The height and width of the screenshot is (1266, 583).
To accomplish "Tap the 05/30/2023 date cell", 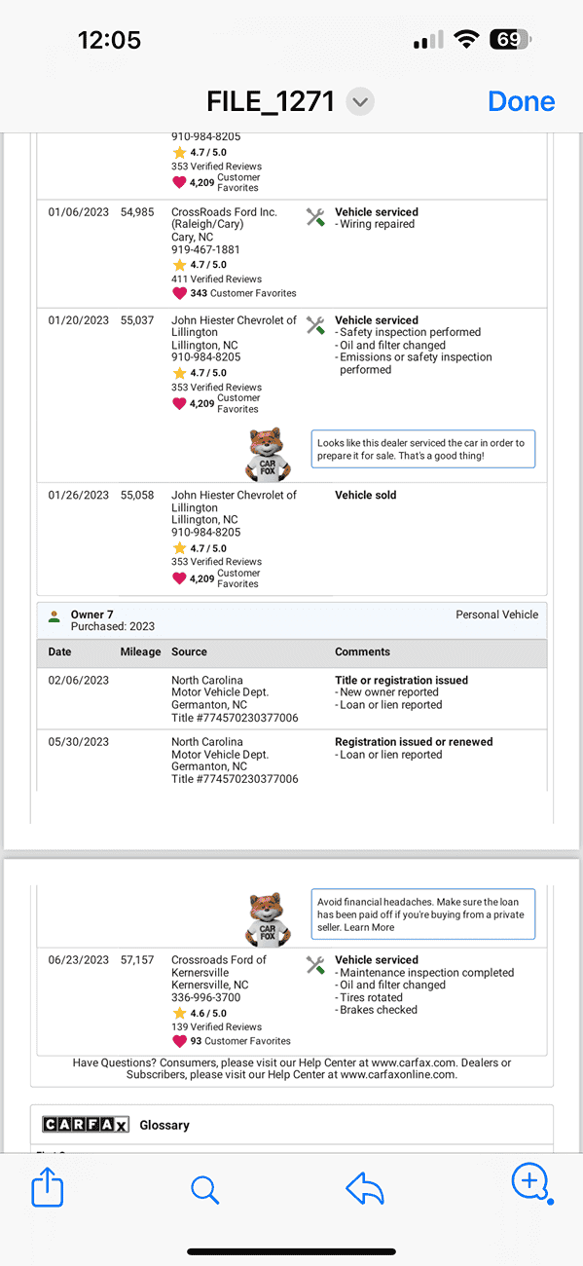I will (x=79, y=742).
